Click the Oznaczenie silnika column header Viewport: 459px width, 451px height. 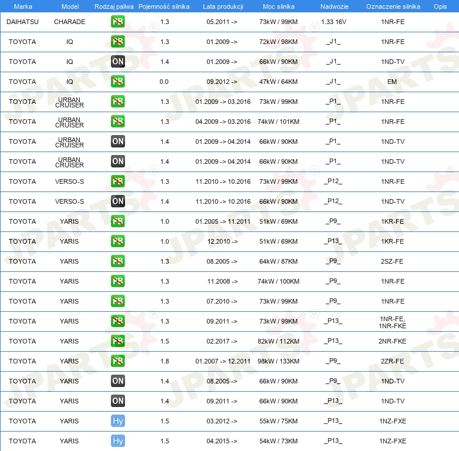tap(393, 6)
